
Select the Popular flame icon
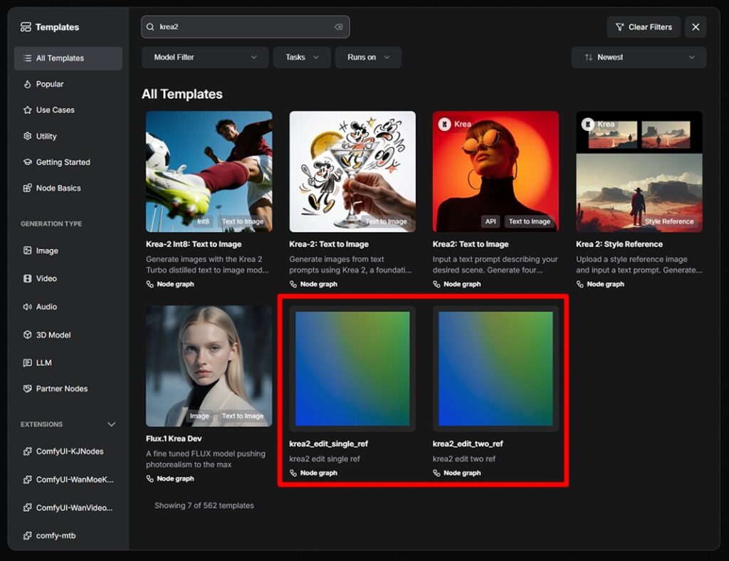pos(28,84)
